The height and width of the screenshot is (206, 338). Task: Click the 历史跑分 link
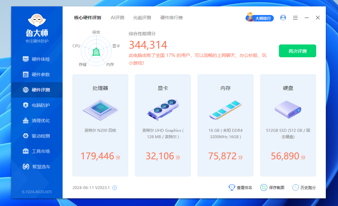tap(304, 187)
